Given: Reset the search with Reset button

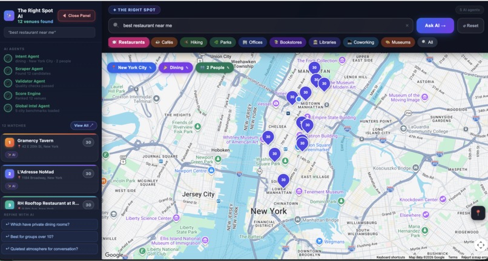Looking at the screenshot, I should (x=470, y=25).
